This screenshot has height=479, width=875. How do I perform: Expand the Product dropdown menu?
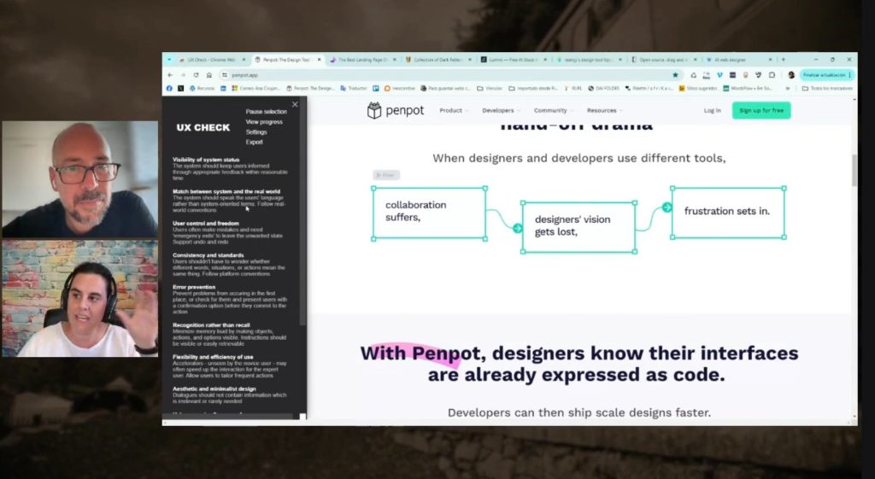[x=453, y=111]
